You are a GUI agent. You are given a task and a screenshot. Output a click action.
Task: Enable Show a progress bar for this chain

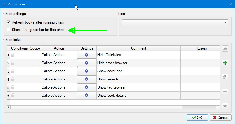[9, 30]
